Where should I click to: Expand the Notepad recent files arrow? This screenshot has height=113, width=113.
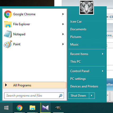(63, 34)
